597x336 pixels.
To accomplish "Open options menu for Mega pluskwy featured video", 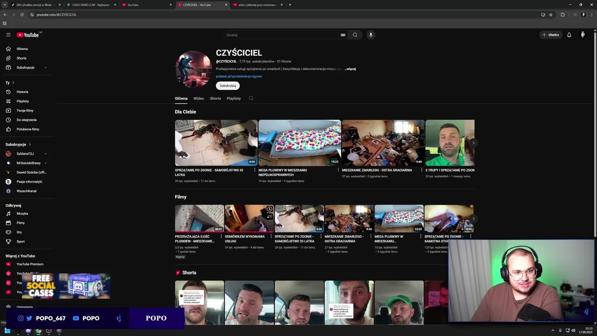I will 338,170.
